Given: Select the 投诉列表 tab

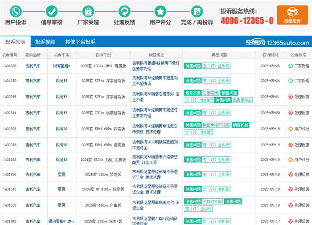Looking at the screenshot, I should (16, 41).
